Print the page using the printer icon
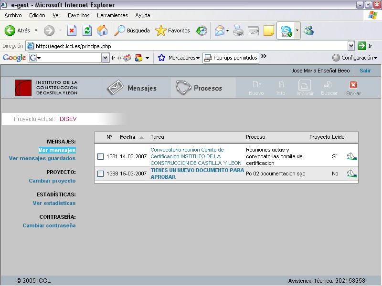This screenshot has height=286, width=382. coord(238,31)
